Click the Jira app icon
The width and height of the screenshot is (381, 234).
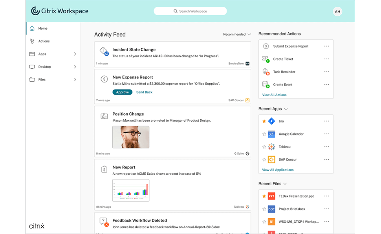pos(271,121)
